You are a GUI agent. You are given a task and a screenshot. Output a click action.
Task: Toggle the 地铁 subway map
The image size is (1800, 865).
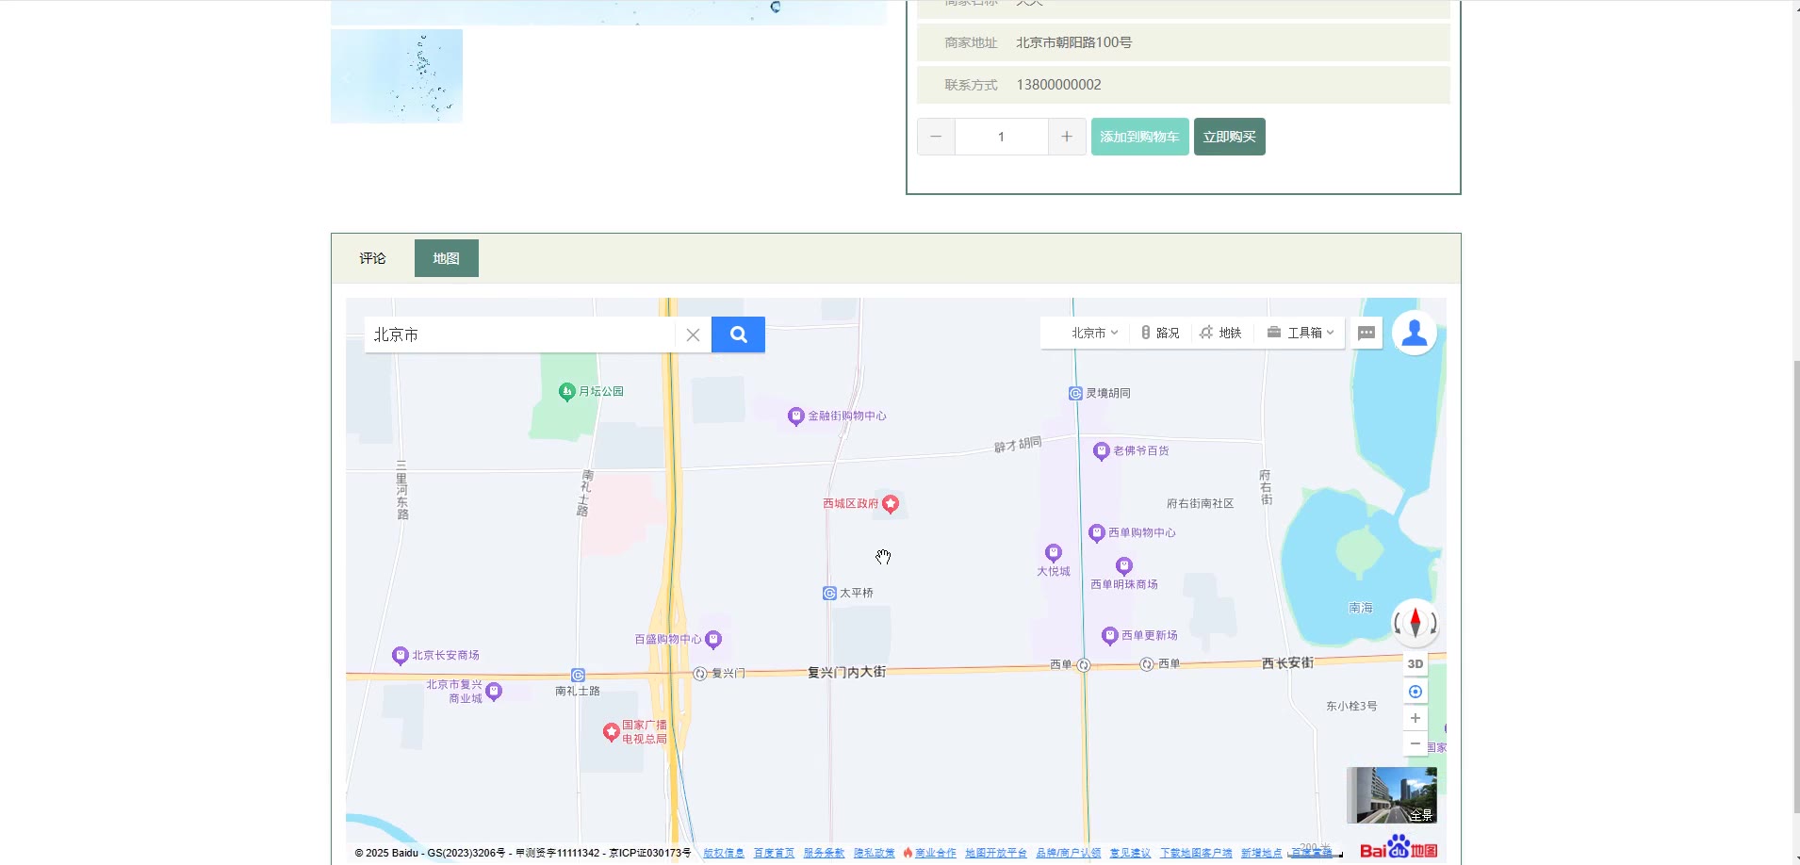(1220, 333)
